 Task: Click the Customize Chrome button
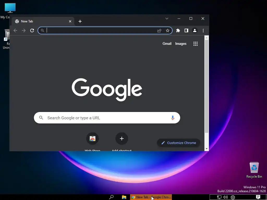(178, 143)
